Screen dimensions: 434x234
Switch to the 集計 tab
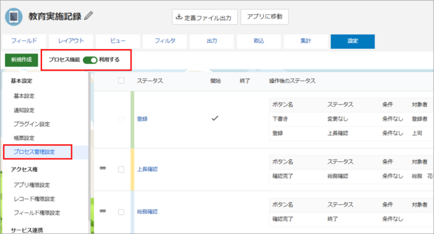point(306,41)
